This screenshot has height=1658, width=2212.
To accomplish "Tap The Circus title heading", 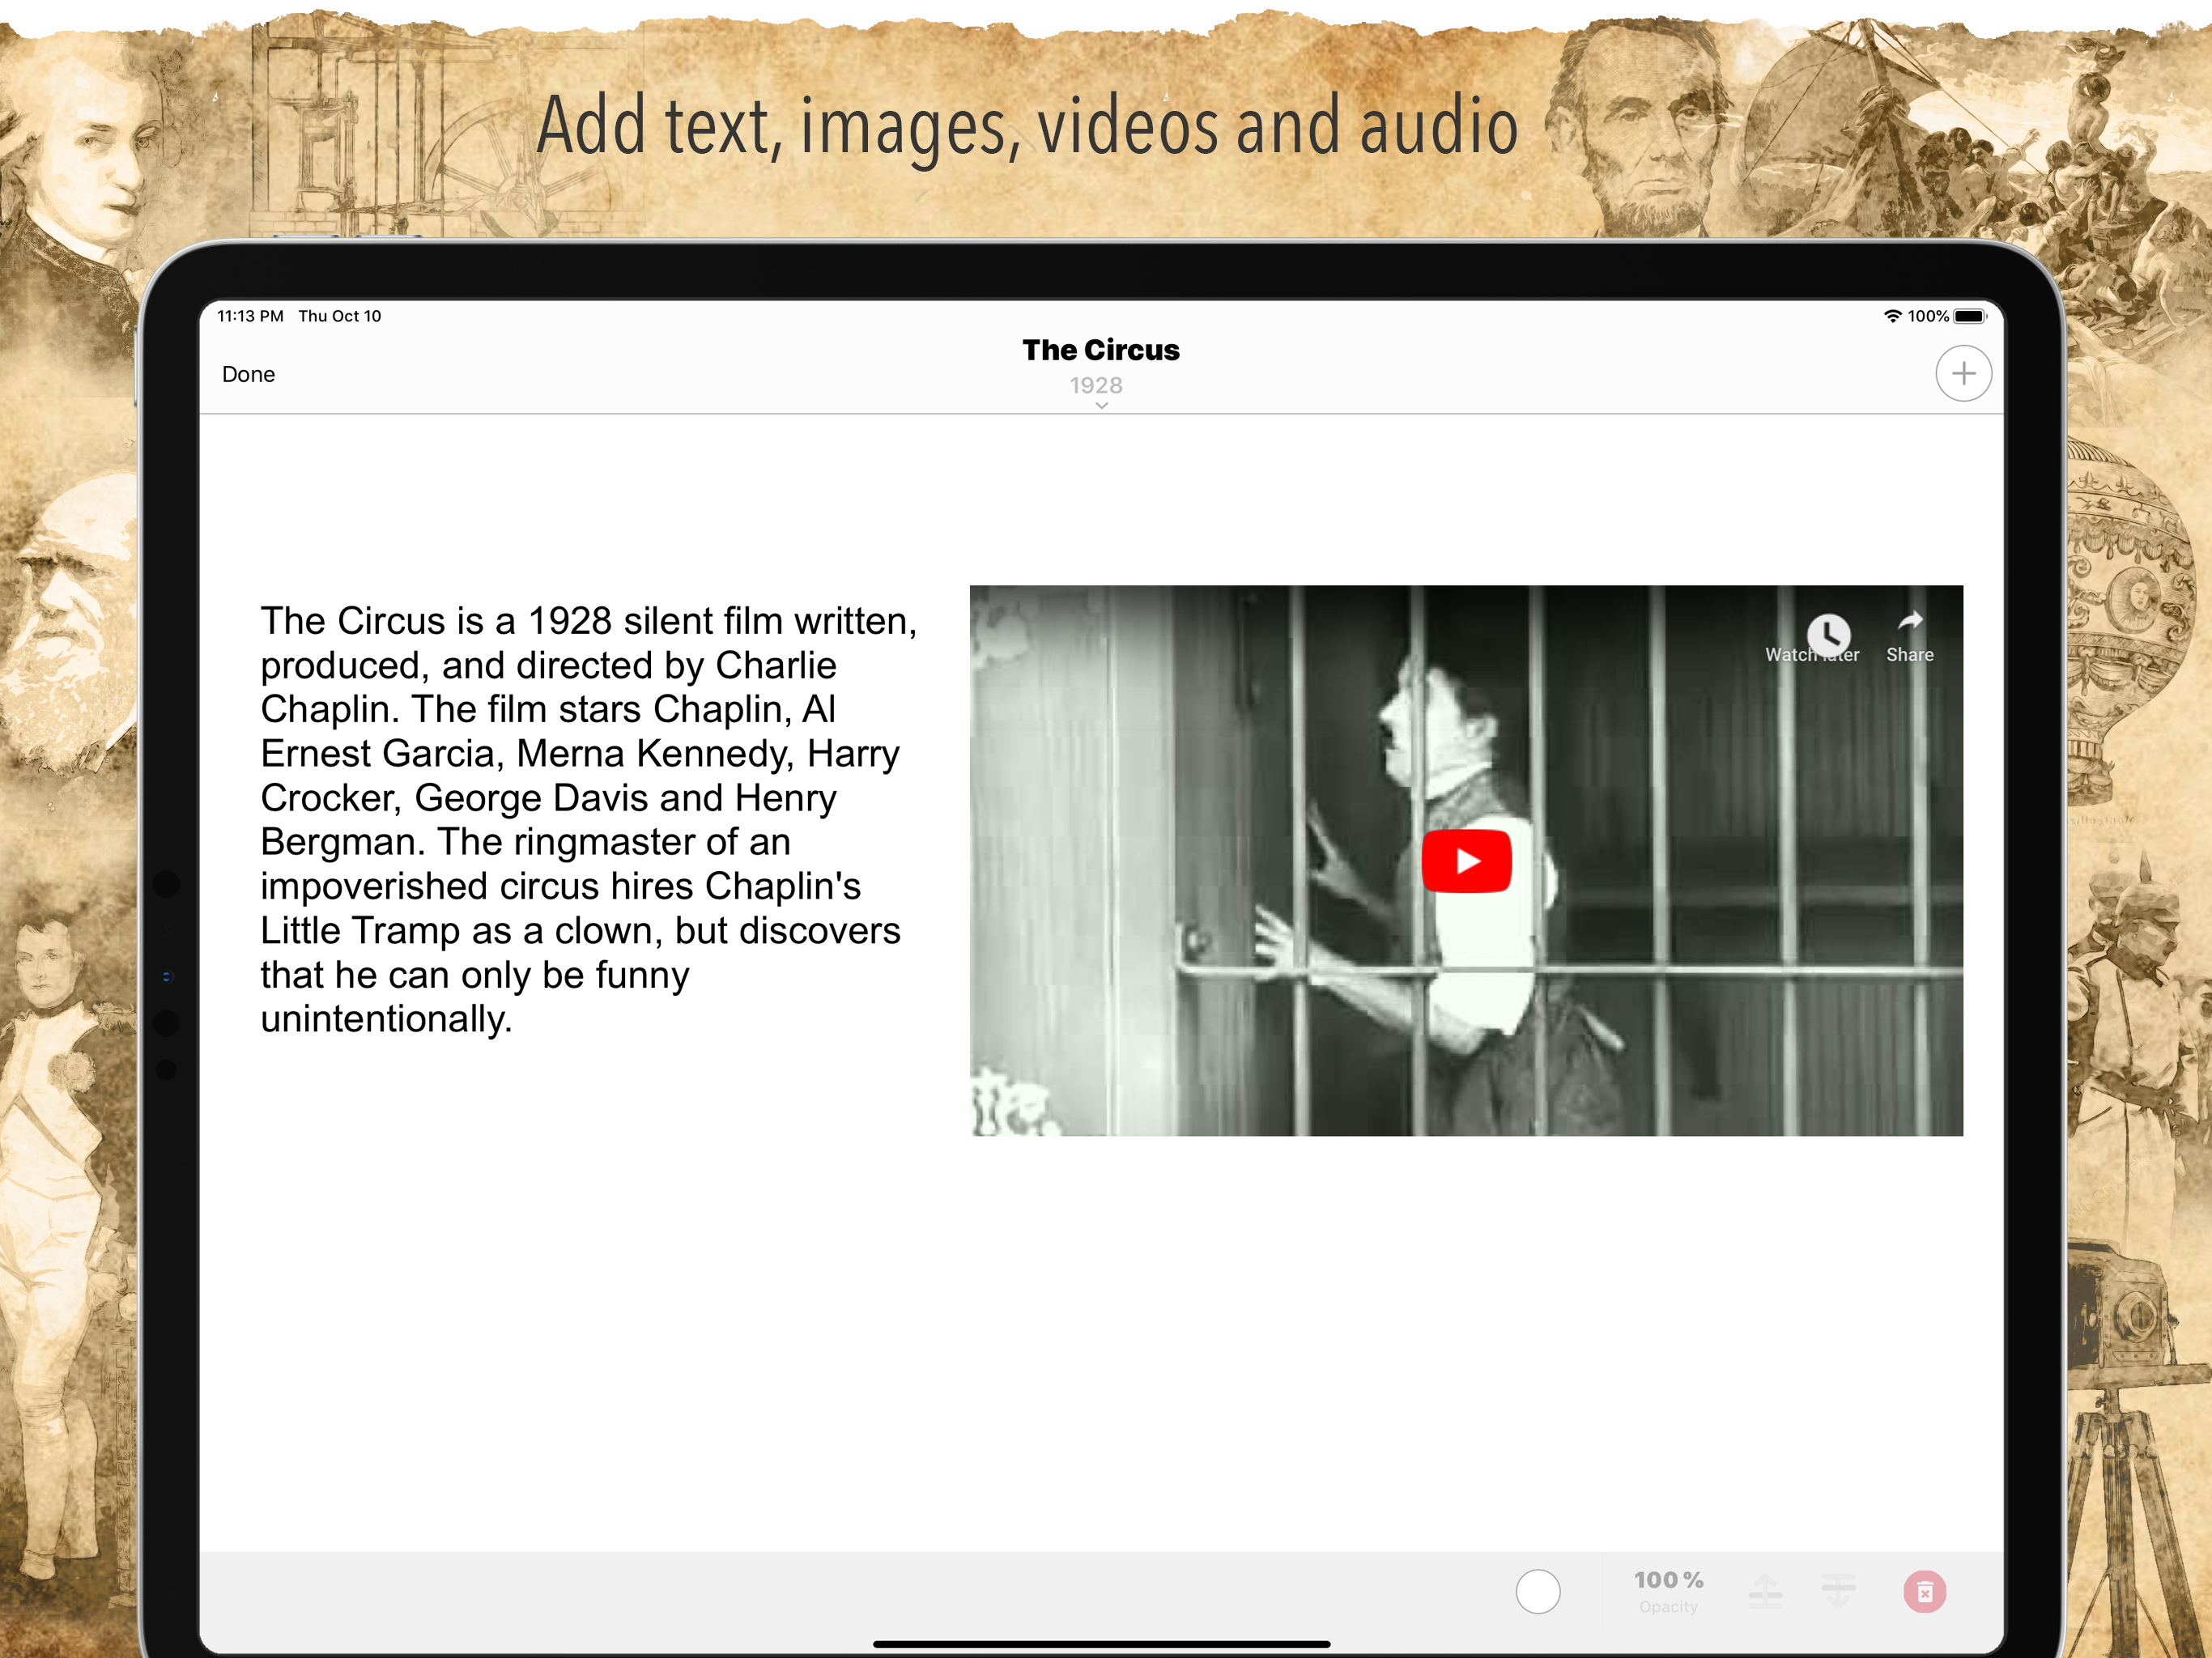I will (x=1100, y=350).
